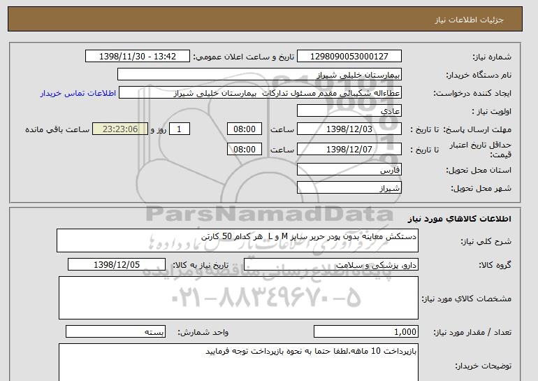Screen dimensions: 538x381
Task: Click the ایجاد کننده درخواست label
Action: [x=472, y=93]
